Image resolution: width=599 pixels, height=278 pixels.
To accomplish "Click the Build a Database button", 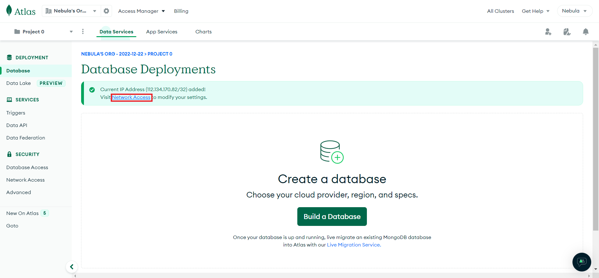I will [x=332, y=217].
